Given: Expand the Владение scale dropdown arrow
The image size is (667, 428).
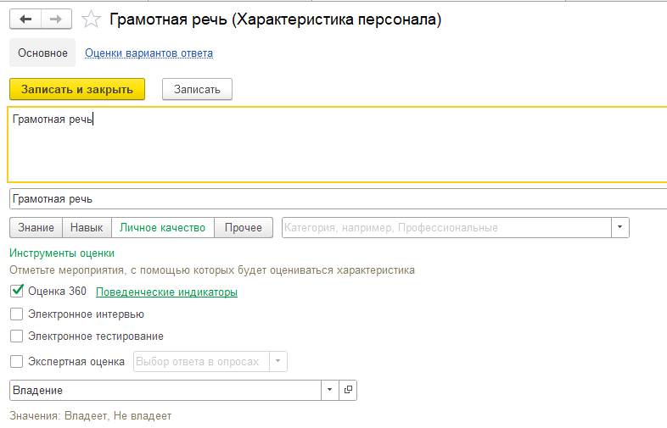Looking at the screenshot, I should click(x=329, y=390).
